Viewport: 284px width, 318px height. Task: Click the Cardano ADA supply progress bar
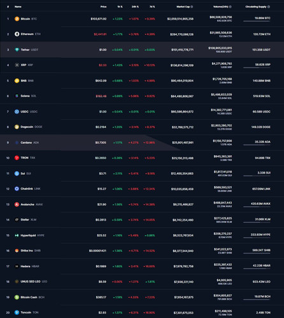(x=257, y=145)
